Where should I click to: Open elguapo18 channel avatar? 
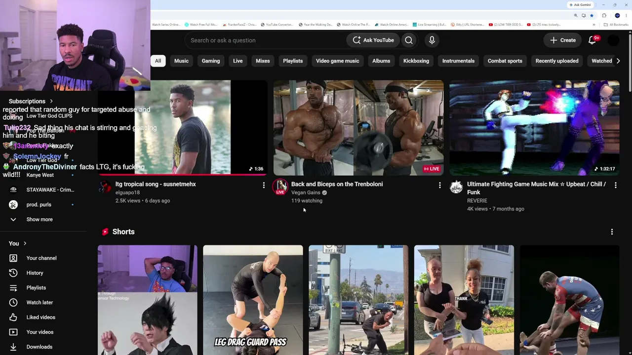point(104,187)
